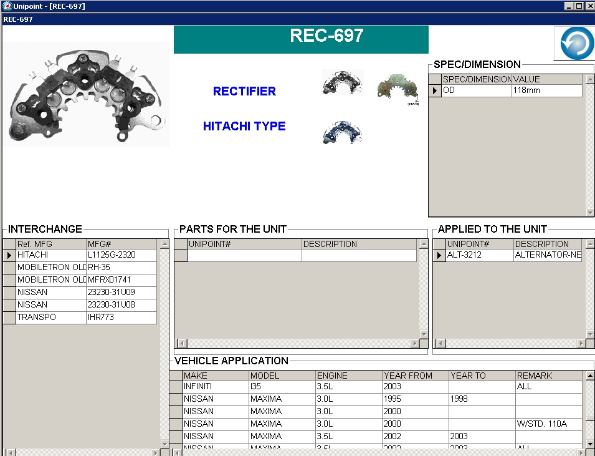The height and width of the screenshot is (456, 595).
Task: Select the first small black rectifier thumbnail
Action: click(x=342, y=83)
